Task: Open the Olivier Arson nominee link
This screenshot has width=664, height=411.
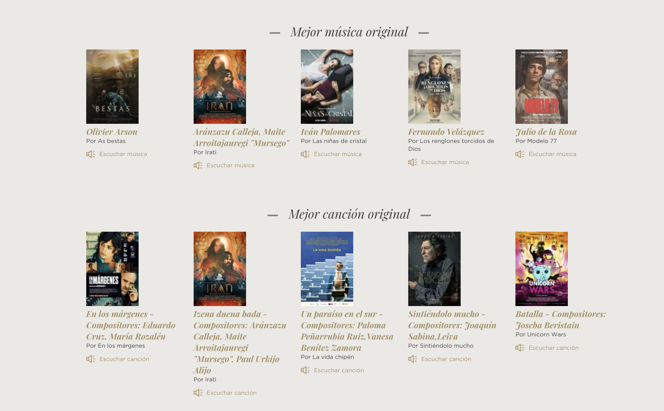Action: (112, 132)
